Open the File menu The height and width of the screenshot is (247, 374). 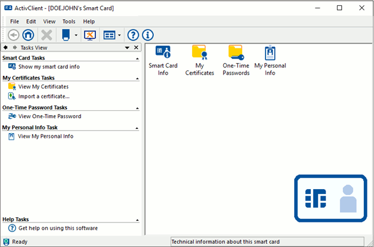pyautogui.click(x=14, y=21)
